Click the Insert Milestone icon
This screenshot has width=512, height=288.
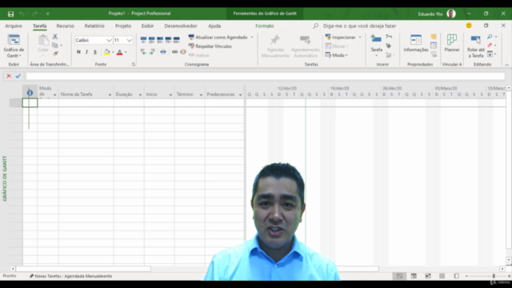coord(389,46)
